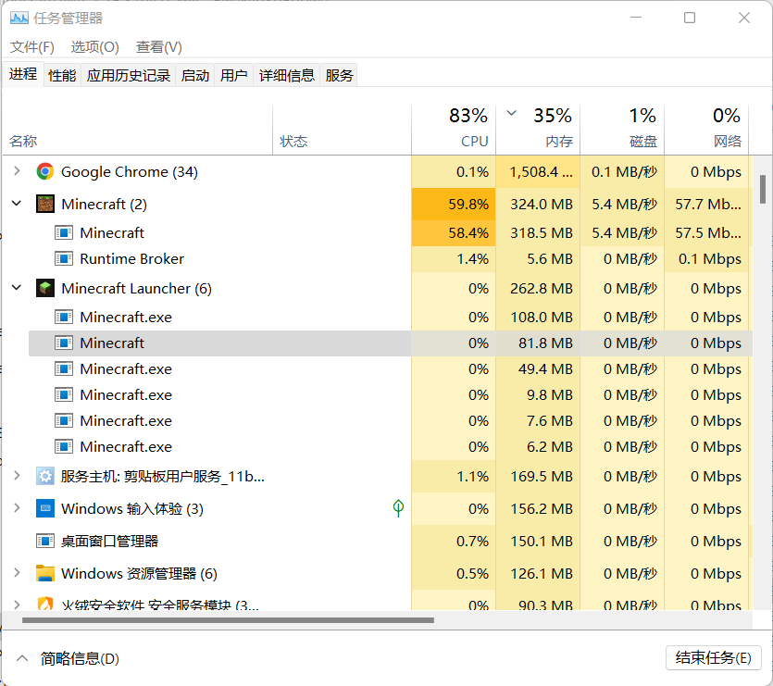Sort by the 网络 column header
The image size is (773, 686).
click(706, 130)
